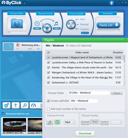
Task: Click the quality knob dial
Action: coord(71,25)
